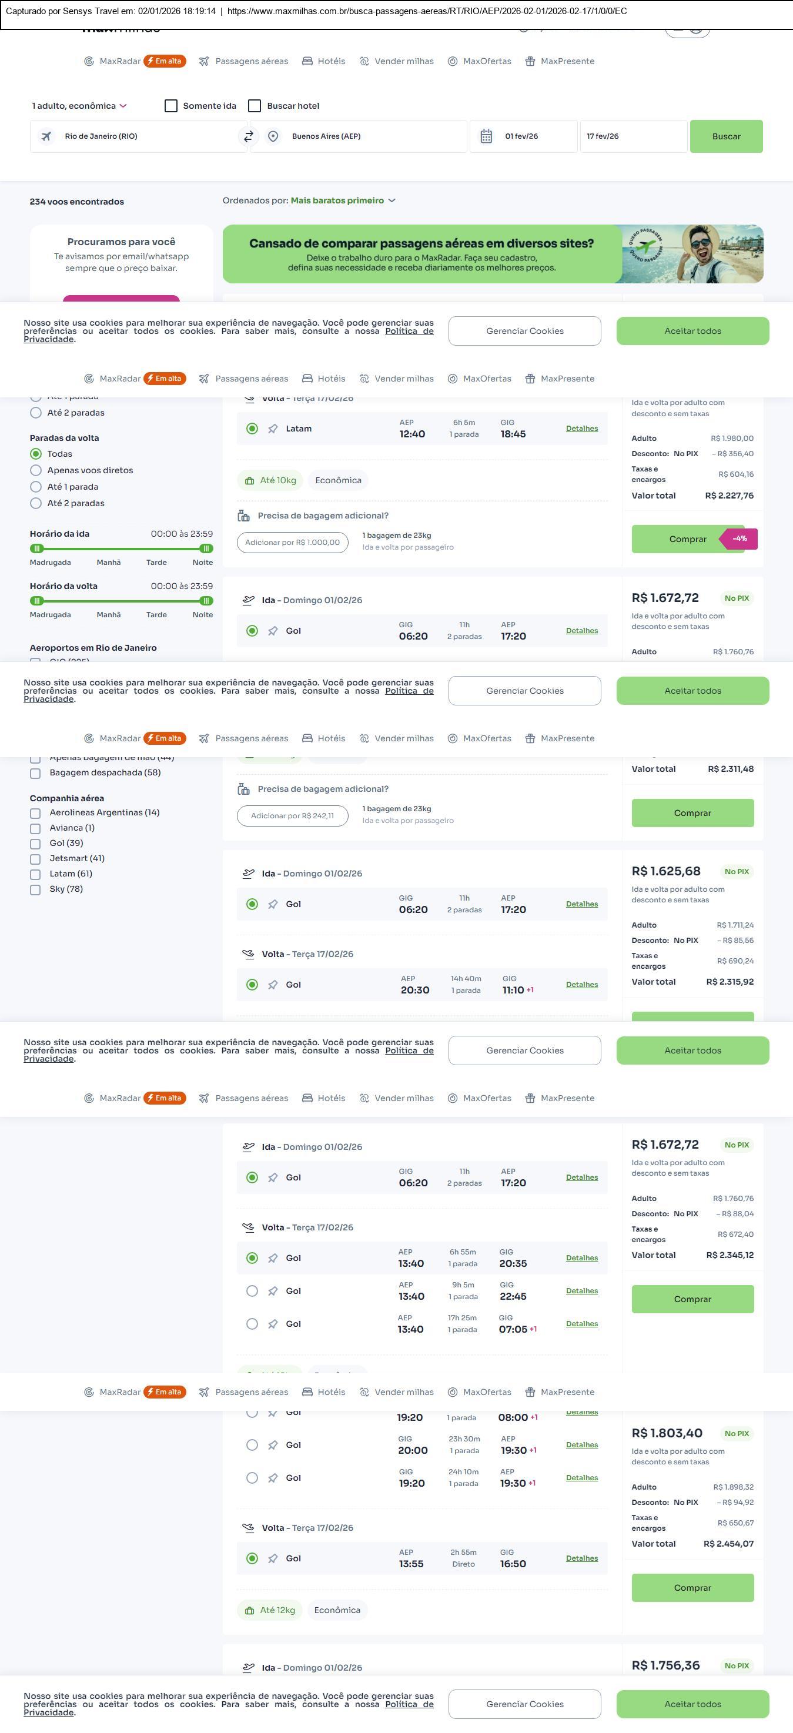Click the swap origin and destination arrows icon
This screenshot has height=1733, width=793.
coord(248,136)
